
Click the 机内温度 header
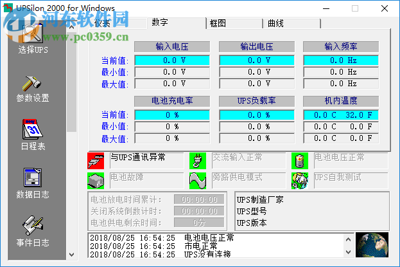(x=341, y=101)
